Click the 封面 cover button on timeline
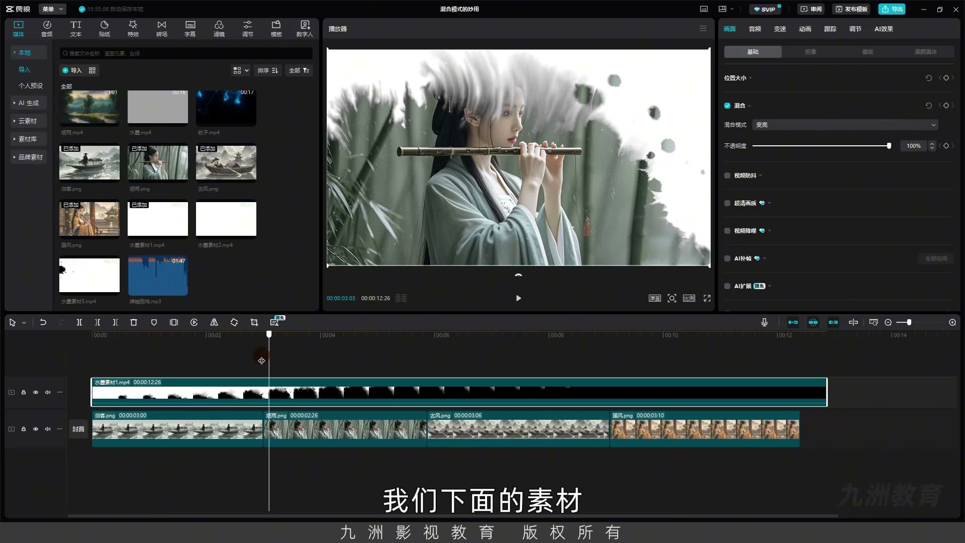The width and height of the screenshot is (965, 543). click(78, 429)
